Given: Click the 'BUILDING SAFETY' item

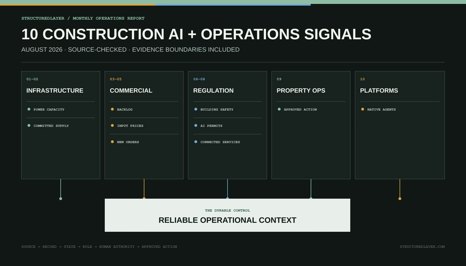Looking at the screenshot, I should click(217, 109).
